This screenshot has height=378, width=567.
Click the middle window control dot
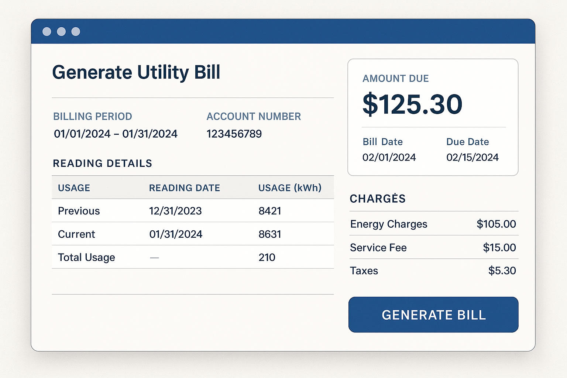click(61, 32)
